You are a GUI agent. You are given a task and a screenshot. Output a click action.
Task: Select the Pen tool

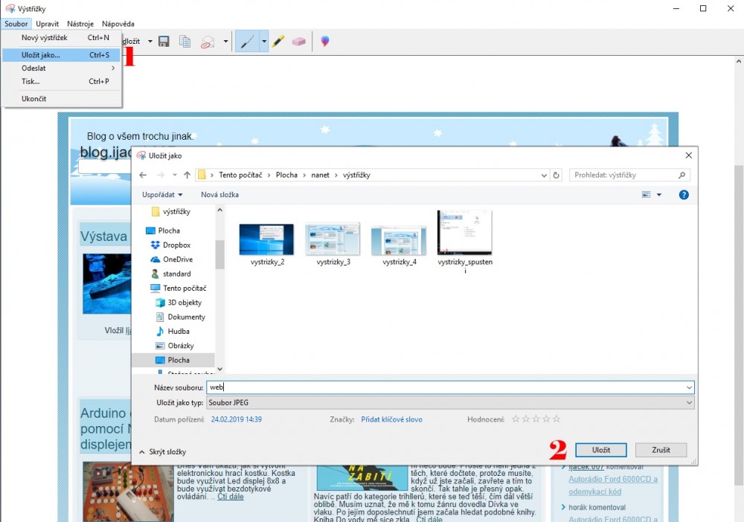coord(247,42)
